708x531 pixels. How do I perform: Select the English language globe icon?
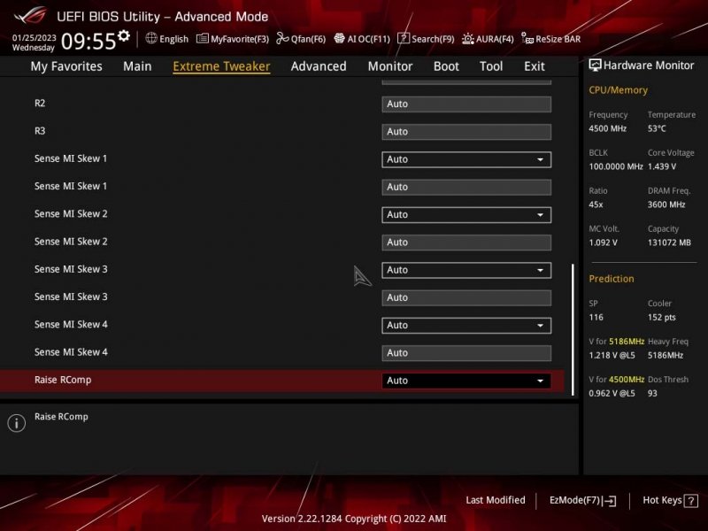tap(151, 38)
